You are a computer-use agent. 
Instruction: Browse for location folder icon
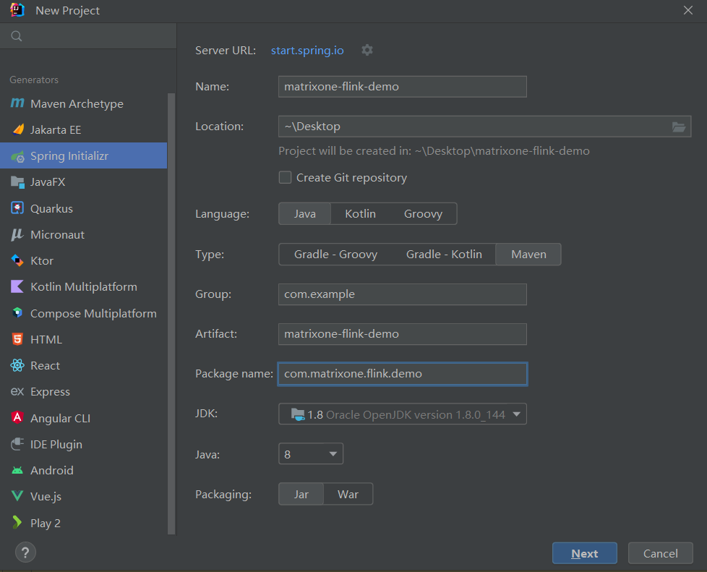pos(679,127)
